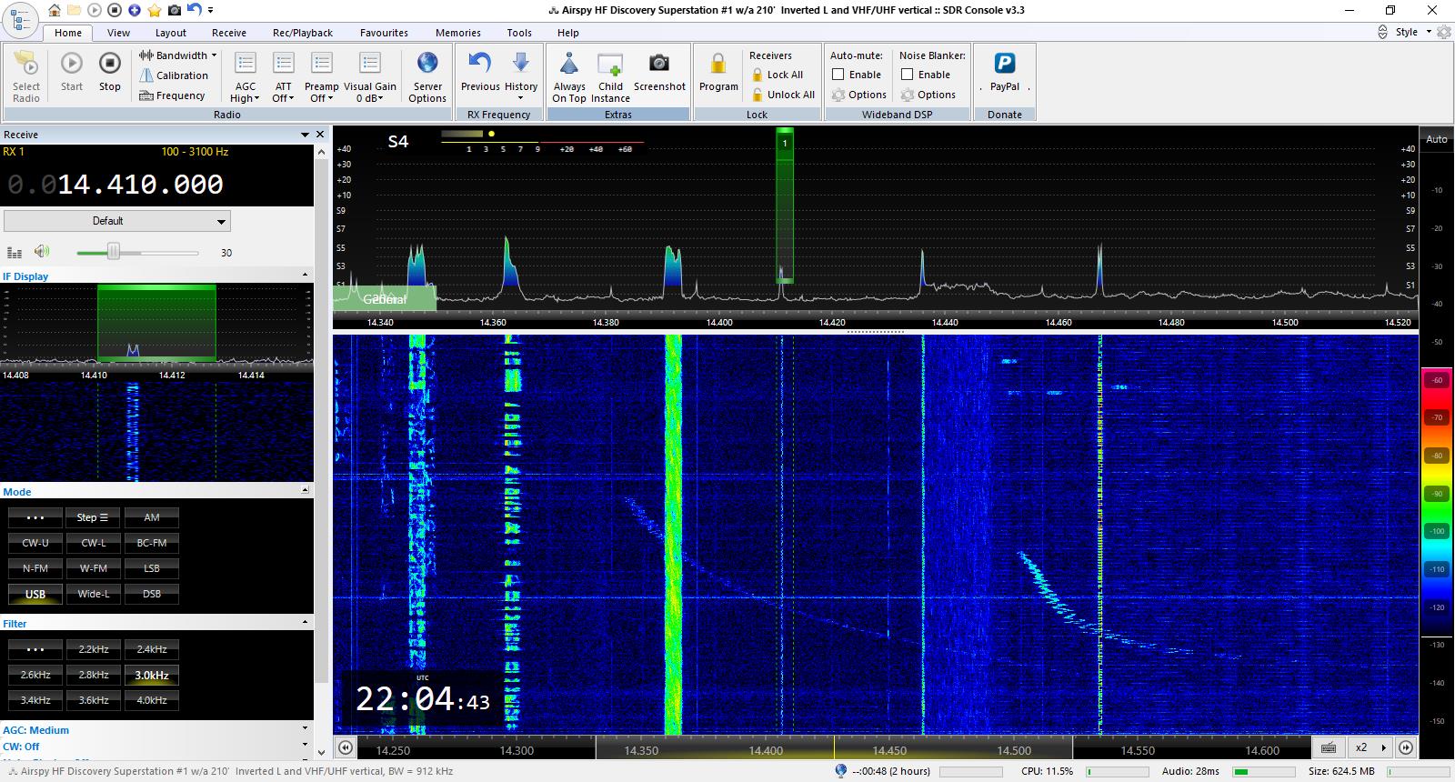Toggle the speaker mute icon
This screenshot has width=1455, height=782.
pyautogui.click(x=42, y=252)
